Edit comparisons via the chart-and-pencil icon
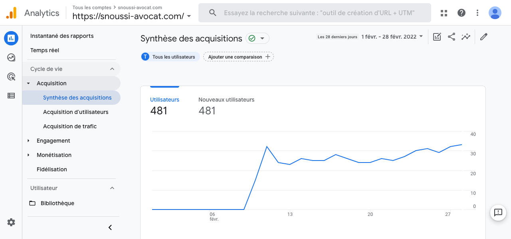Screen dimensions: 511x239 [x=437, y=36]
